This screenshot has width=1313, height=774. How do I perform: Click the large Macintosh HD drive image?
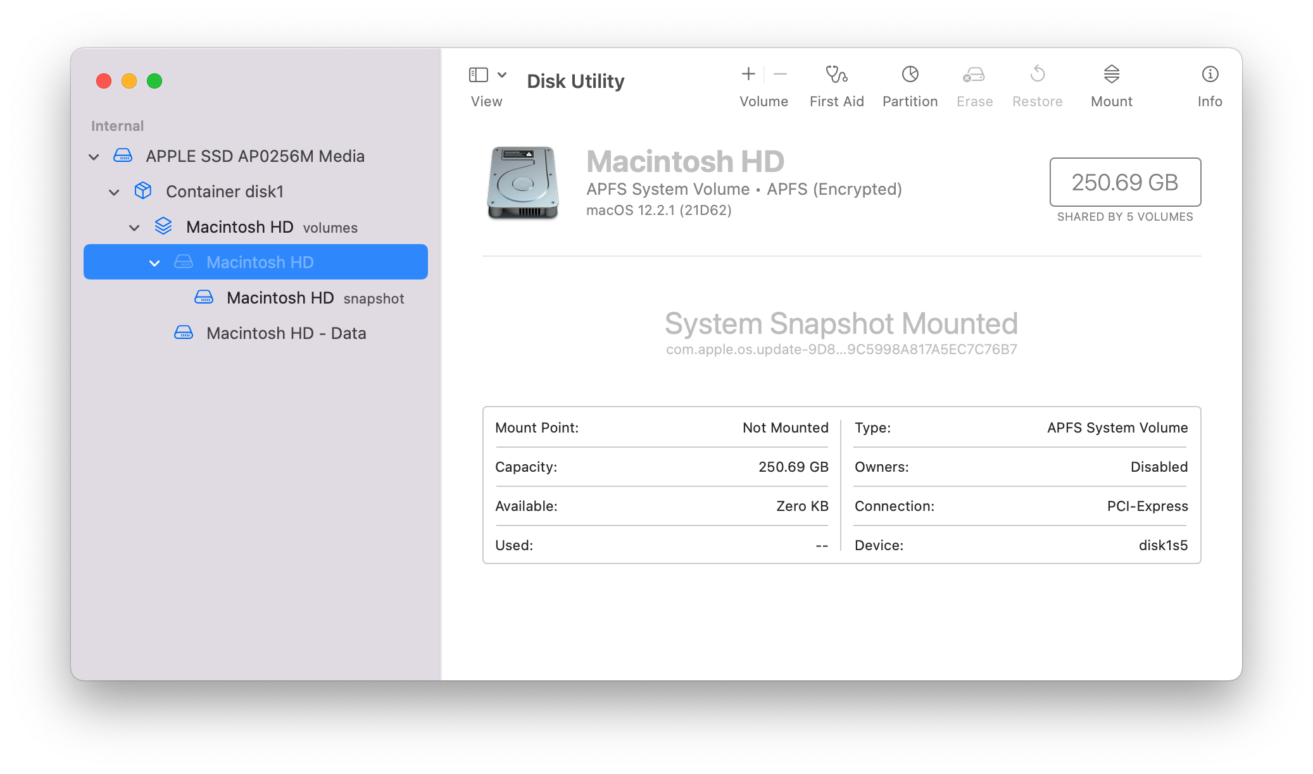pos(523,182)
